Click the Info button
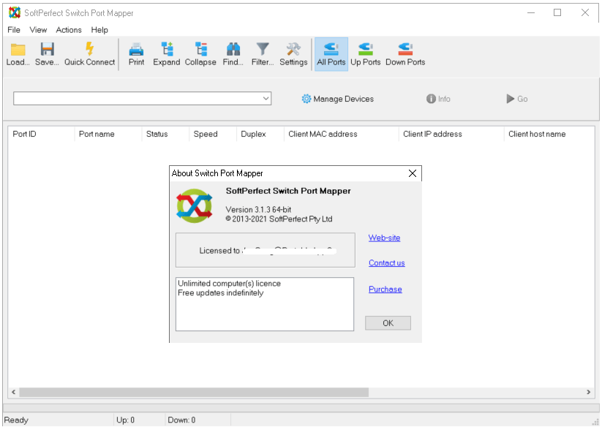Image resolution: width=602 pixels, height=427 pixels. click(x=438, y=99)
